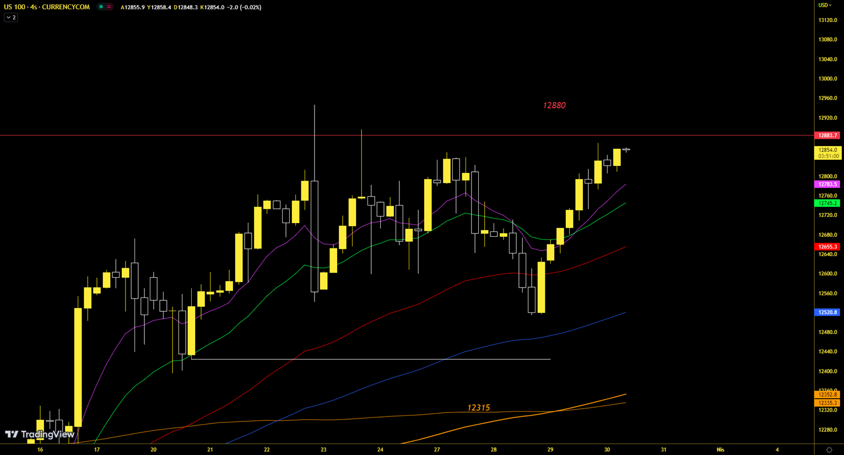Click the yellow current price label 12854.0

(827, 150)
